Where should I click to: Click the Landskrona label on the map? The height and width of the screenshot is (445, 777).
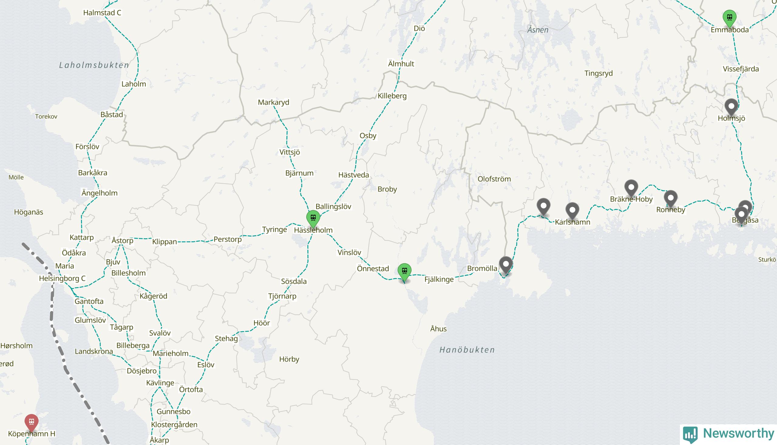(94, 352)
